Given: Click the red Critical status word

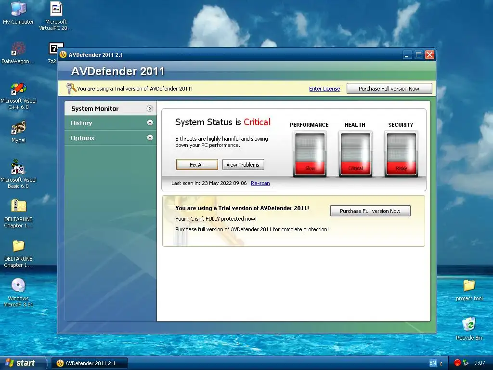Looking at the screenshot, I should pos(257,122).
